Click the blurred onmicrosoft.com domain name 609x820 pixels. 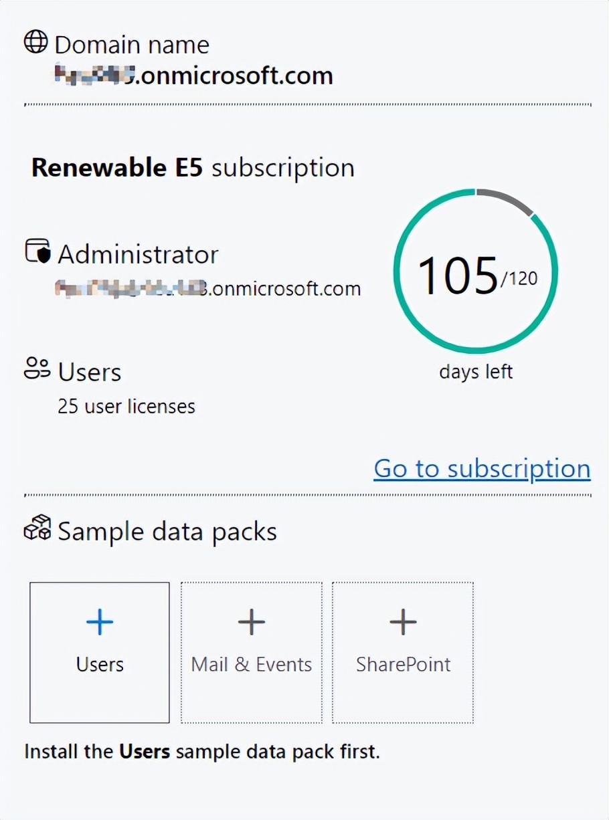point(194,76)
